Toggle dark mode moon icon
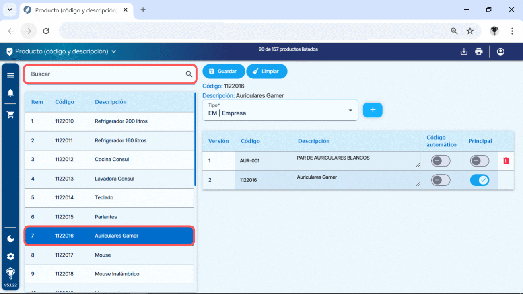 point(10,239)
